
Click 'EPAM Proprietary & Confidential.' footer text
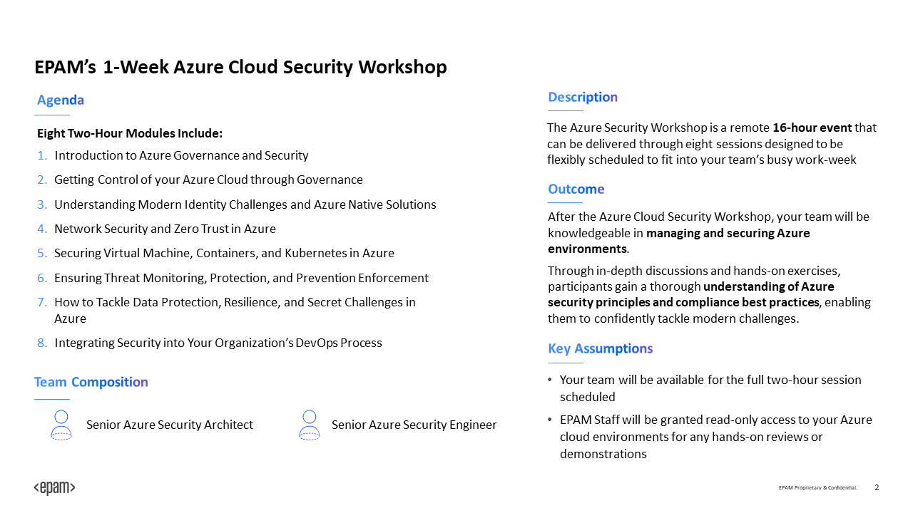tap(818, 488)
